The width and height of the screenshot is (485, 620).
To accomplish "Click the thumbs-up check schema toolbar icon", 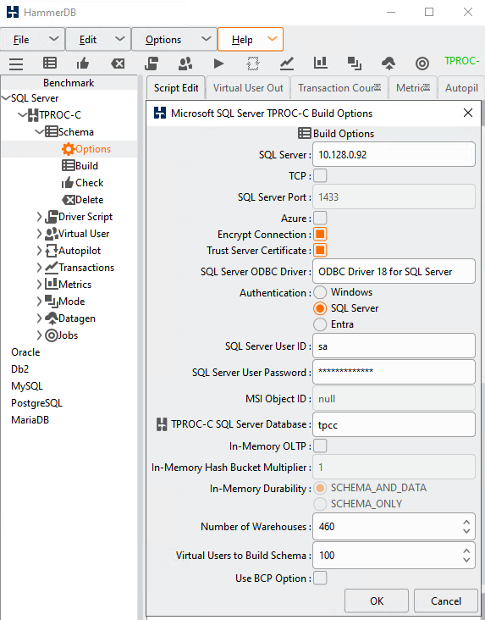I will tap(83, 64).
